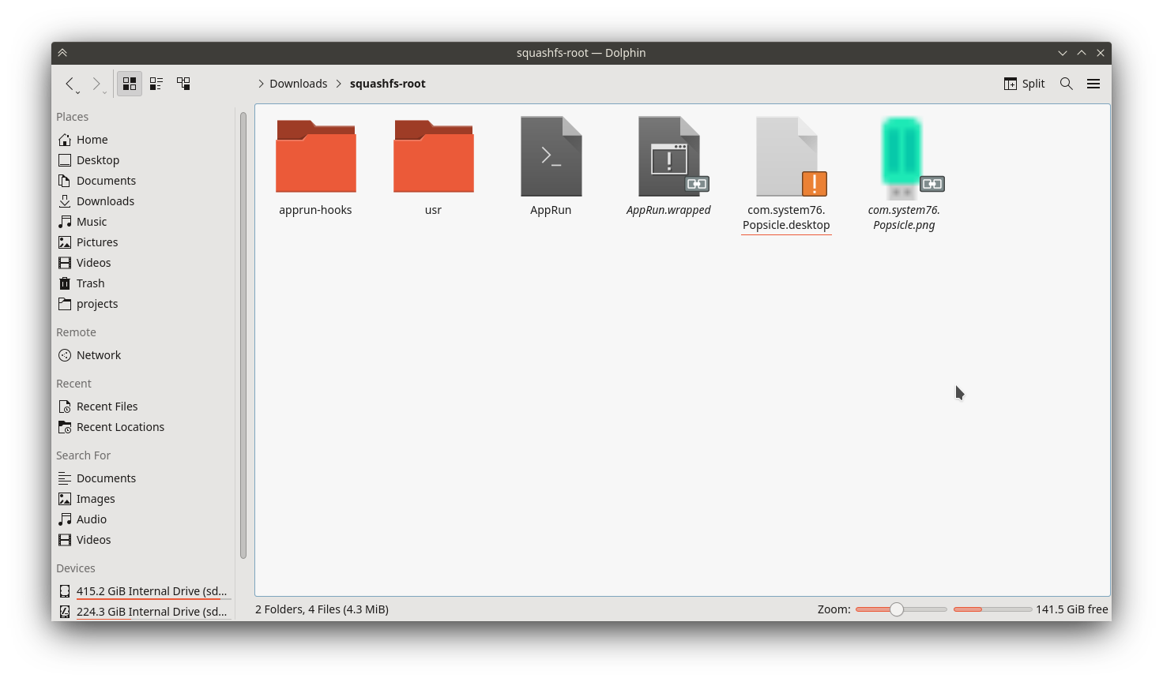Click Downloads in the breadcrumb path

[x=298, y=84]
